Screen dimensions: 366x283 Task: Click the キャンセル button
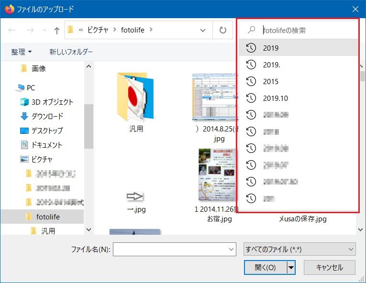pos(329,267)
